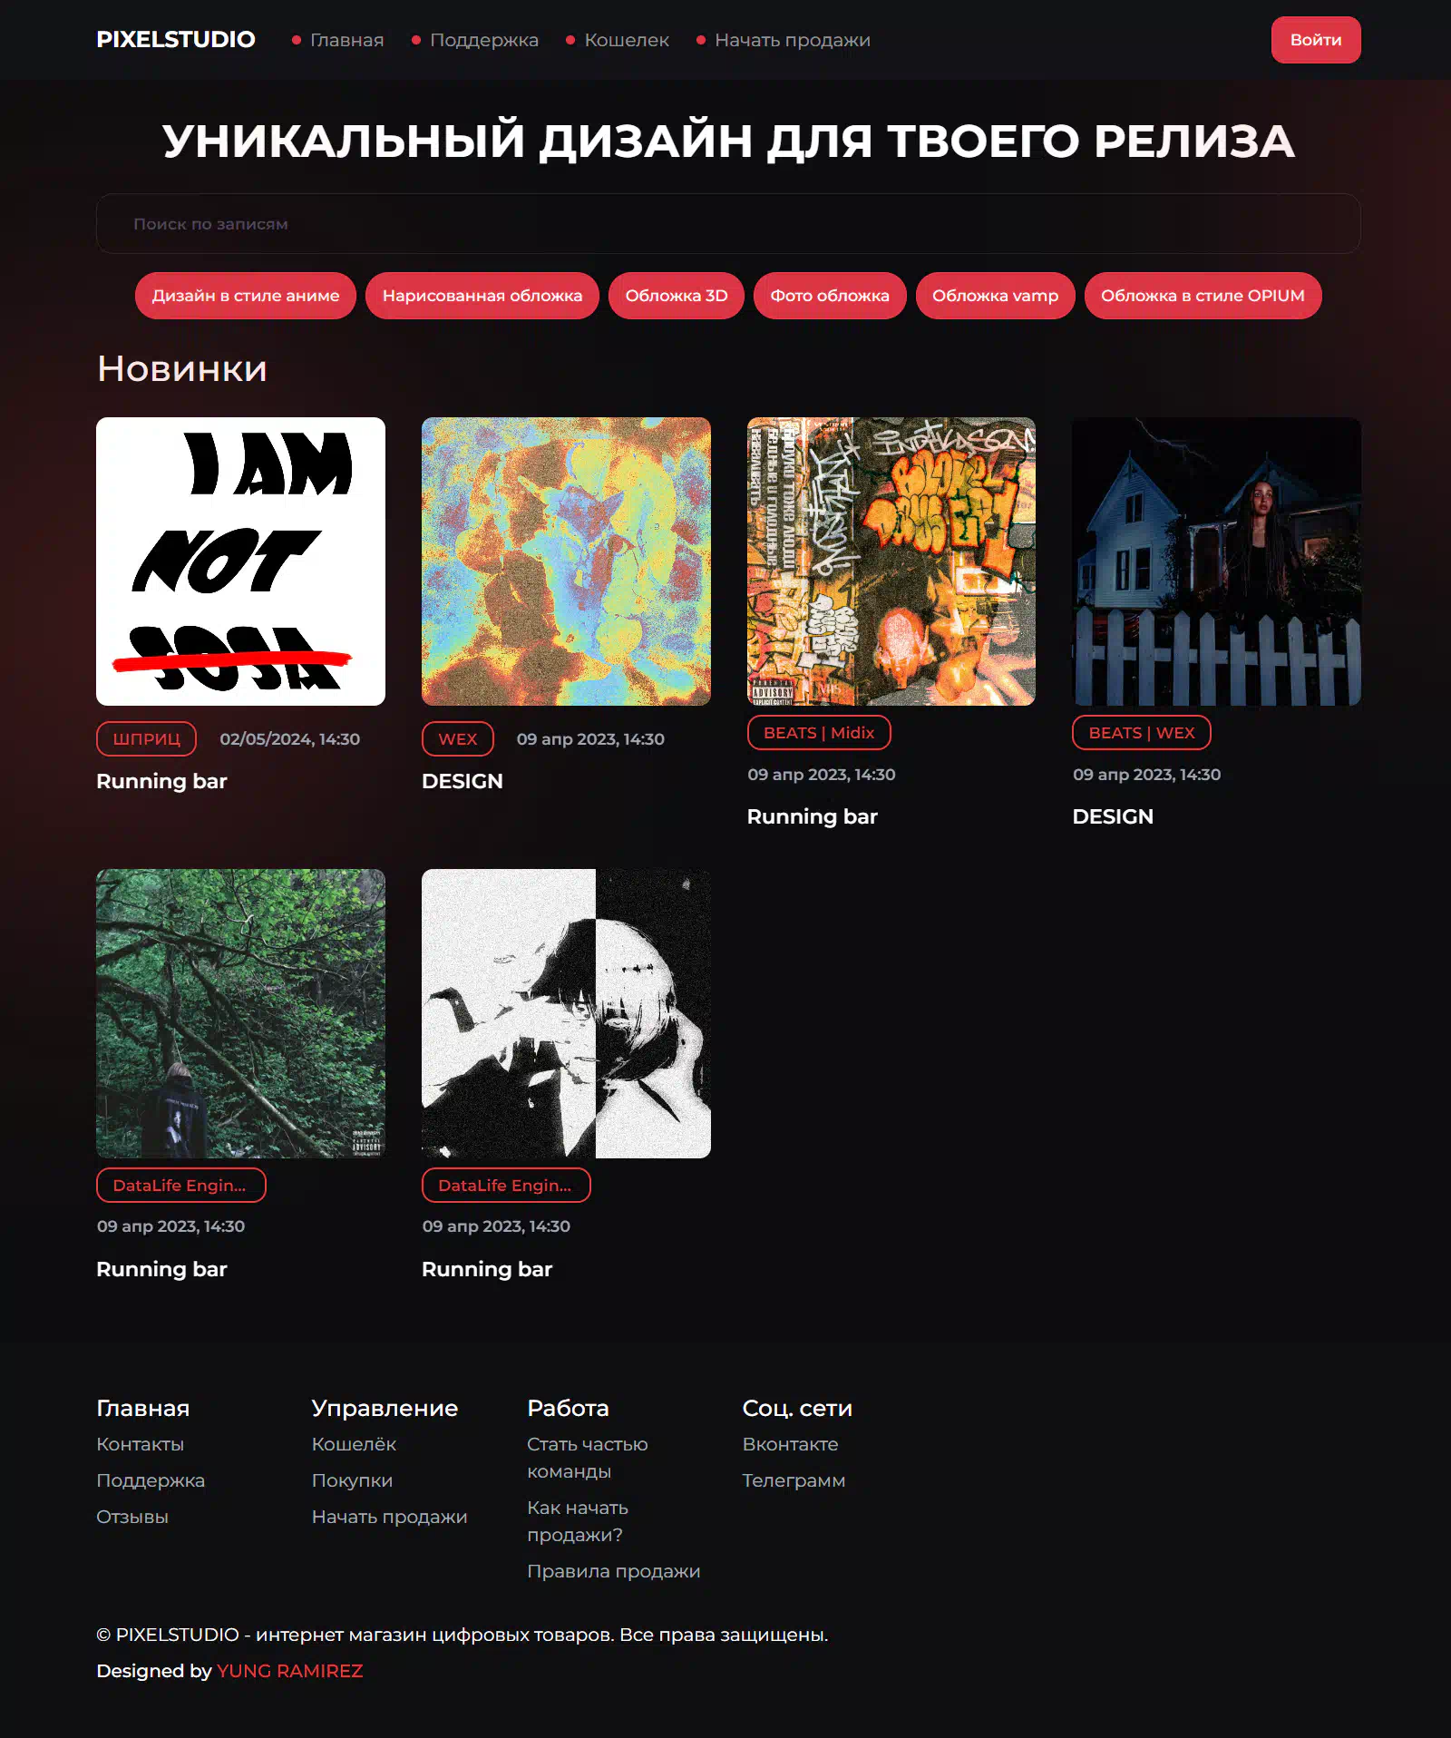This screenshot has height=1738, width=1451.
Task: Click the ШПРИЦ author tag
Action: click(x=146, y=738)
